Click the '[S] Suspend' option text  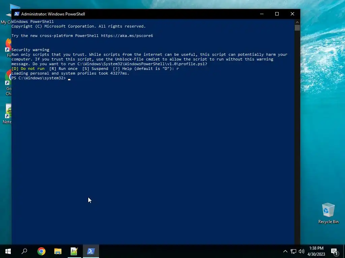(x=95, y=69)
